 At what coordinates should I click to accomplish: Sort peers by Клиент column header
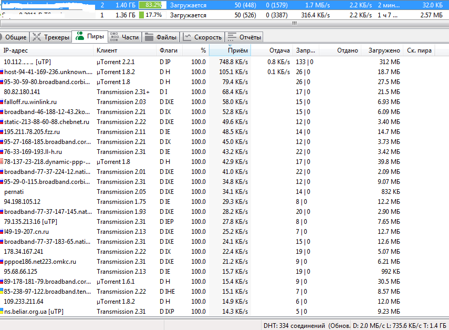point(107,50)
